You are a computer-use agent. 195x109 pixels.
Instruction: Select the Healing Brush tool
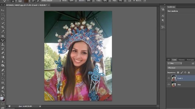click(3, 36)
